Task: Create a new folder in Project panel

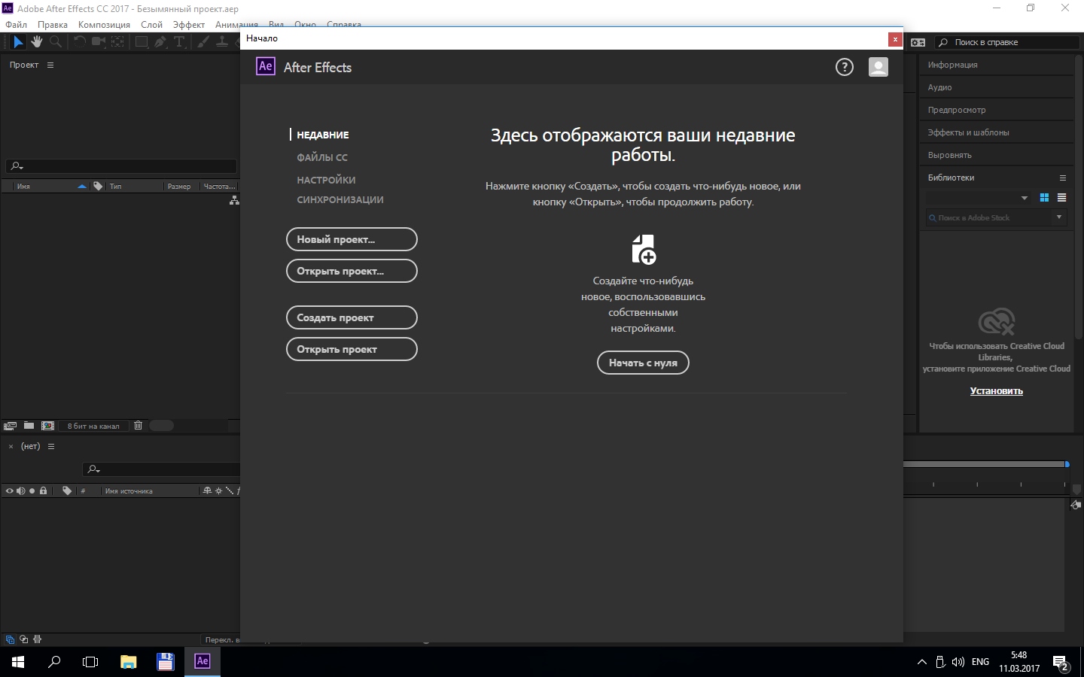Action: click(29, 426)
